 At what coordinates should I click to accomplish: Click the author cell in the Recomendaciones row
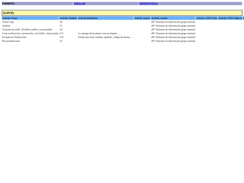tap(173, 41)
